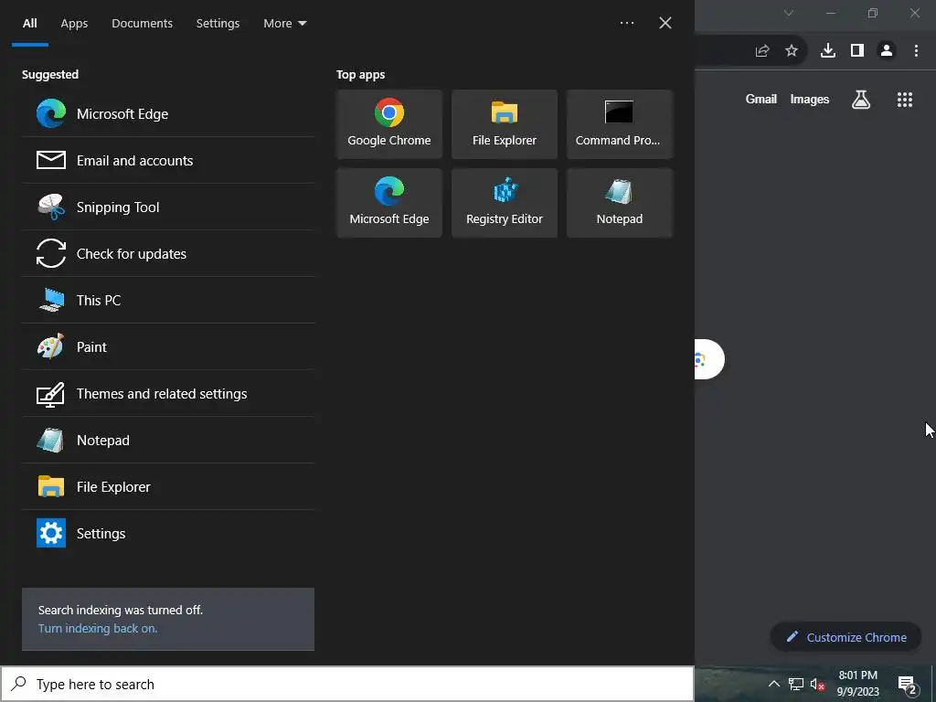The image size is (936, 702).
Task: Launch Registry Editor tile
Action: [505, 203]
